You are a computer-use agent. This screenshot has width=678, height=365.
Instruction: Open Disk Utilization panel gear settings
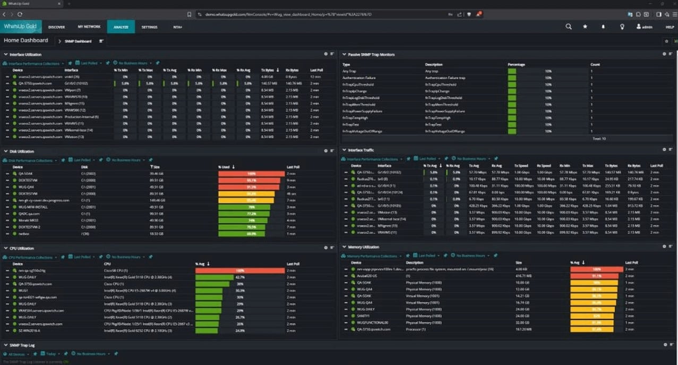tap(326, 151)
